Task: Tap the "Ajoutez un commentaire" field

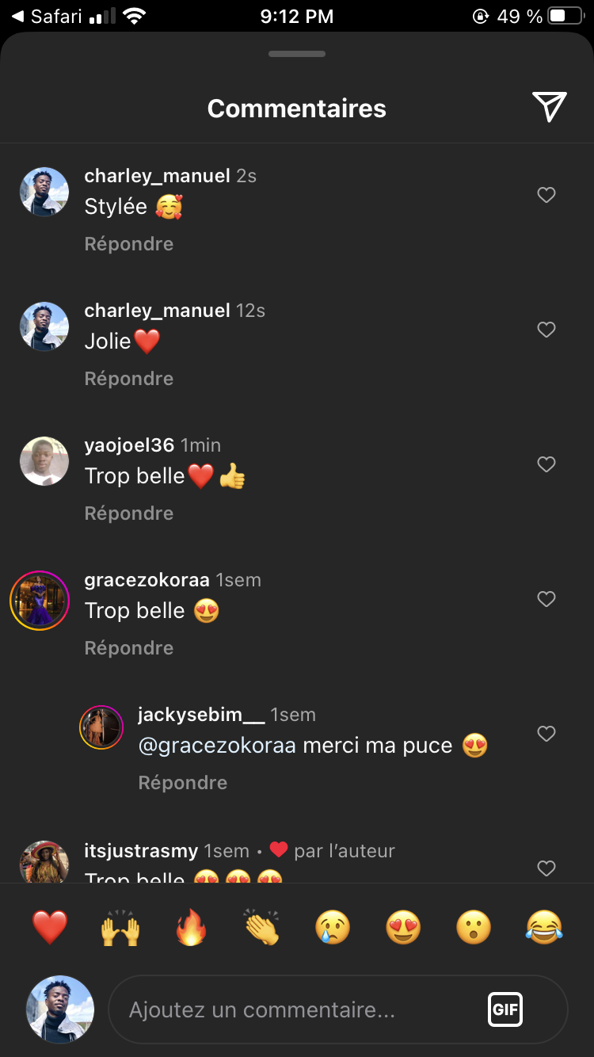Action: [x=301, y=1010]
